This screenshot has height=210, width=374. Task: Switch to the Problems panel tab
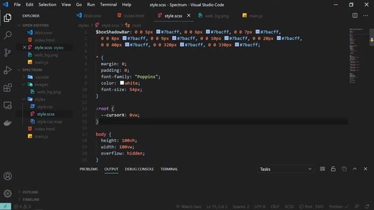[x=89, y=169]
